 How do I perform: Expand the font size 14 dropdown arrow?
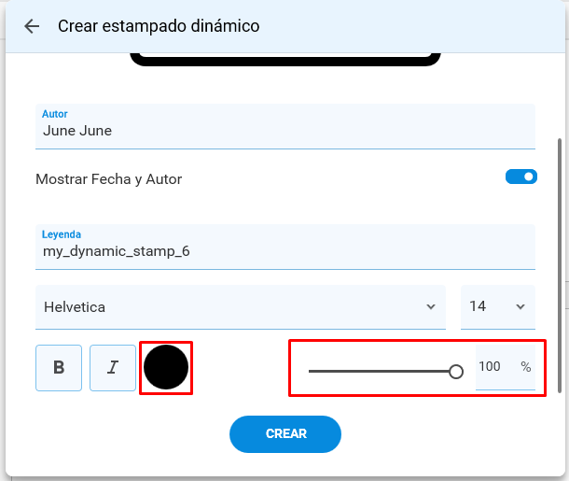click(x=520, y=306)
